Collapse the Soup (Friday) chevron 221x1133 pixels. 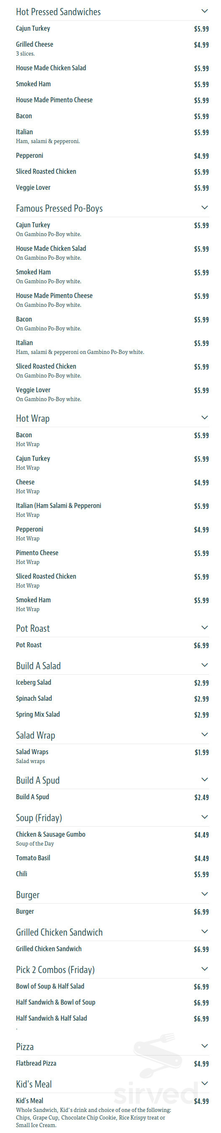click(204, 817)
